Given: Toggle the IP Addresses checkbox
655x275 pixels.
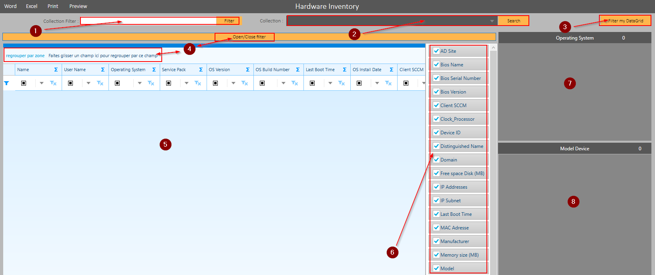Looking at the screenshot, I should pyautogui.click(x=436, y=187).
